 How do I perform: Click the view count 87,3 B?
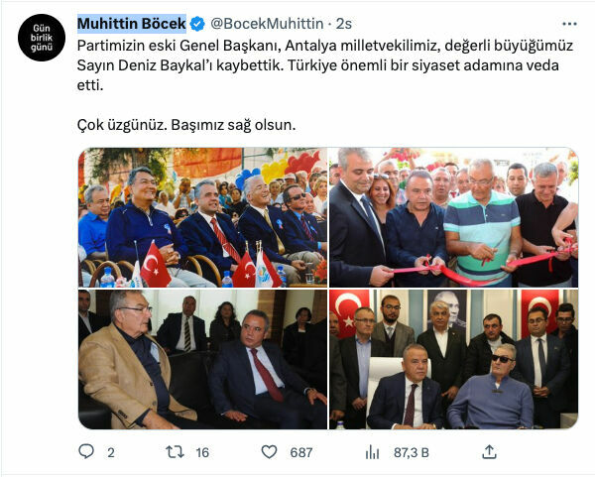[412, 452]
